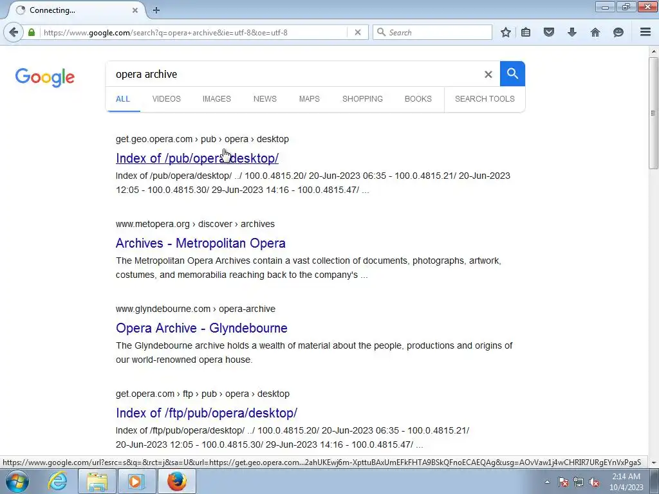
Task: Open Windows Start menu orb
Action: pos(17,481)
